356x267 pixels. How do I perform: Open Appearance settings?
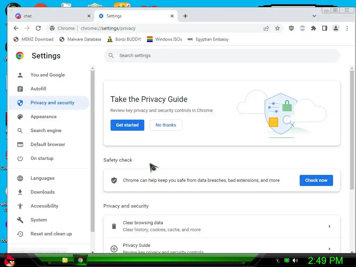coord(49,116)
